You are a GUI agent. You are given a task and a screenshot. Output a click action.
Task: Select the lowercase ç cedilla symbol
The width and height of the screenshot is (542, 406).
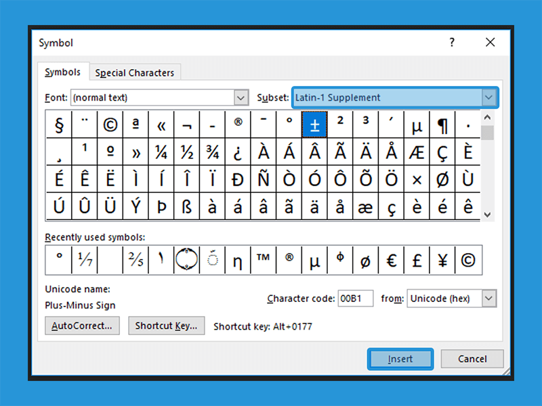(392, 206)
